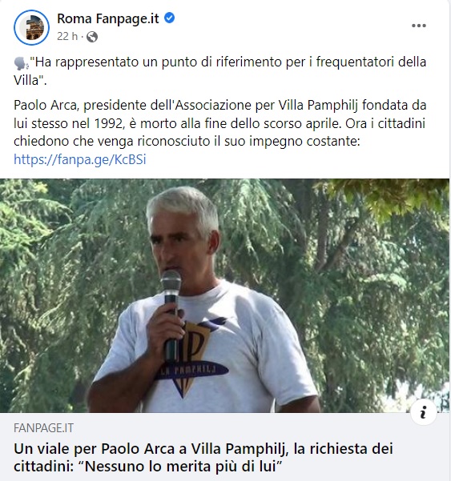Open the article preview photo
The height and width of the screenshot is (481, 451).
coord(224,295)
